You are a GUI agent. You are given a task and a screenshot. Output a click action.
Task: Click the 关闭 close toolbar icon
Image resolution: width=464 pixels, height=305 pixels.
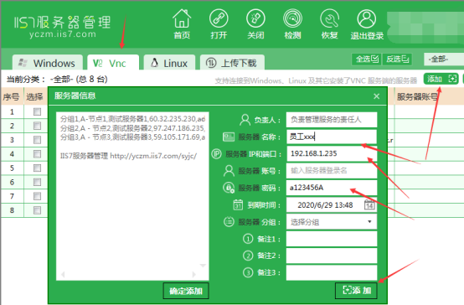click(255, 24)
